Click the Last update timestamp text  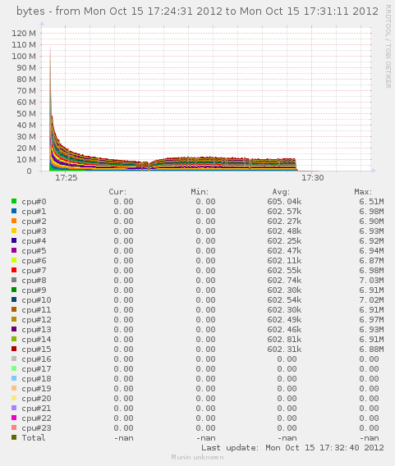[x=292, y=448]
